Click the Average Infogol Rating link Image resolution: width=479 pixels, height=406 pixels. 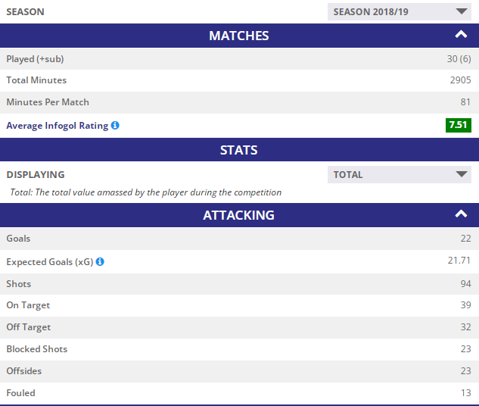click(x=58, y=126)
